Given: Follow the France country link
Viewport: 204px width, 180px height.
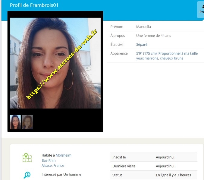Looking at the screenshot, I should coord(59,166).
